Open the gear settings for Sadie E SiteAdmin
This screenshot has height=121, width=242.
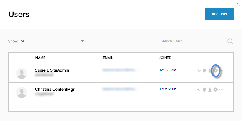tap(216, 70)
